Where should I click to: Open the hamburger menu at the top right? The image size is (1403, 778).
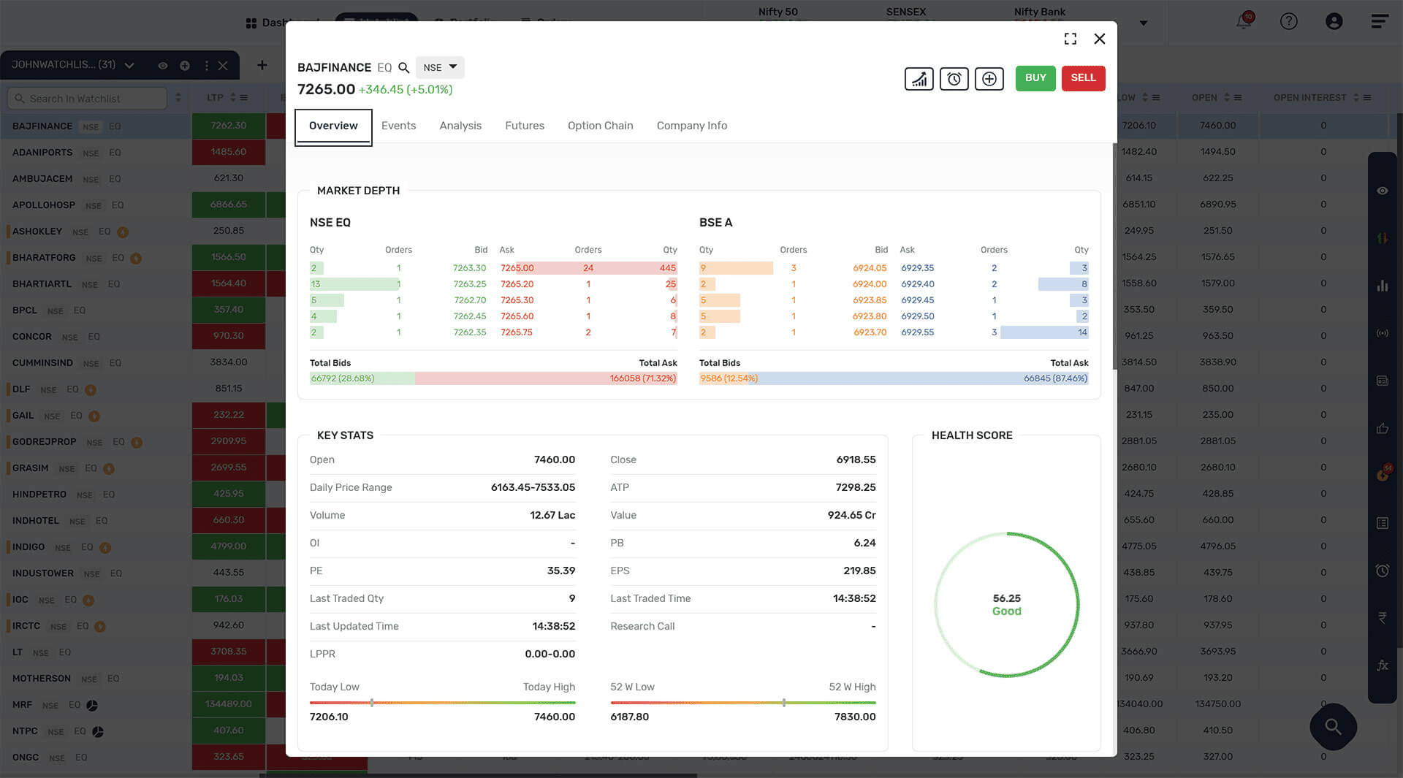tap(1379, 21)
